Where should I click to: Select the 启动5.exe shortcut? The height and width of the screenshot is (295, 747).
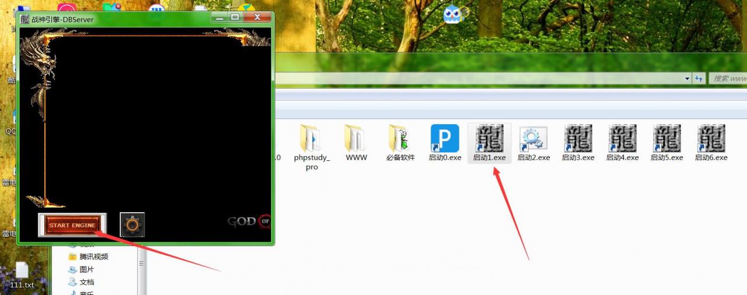click(x=666, y=143)
